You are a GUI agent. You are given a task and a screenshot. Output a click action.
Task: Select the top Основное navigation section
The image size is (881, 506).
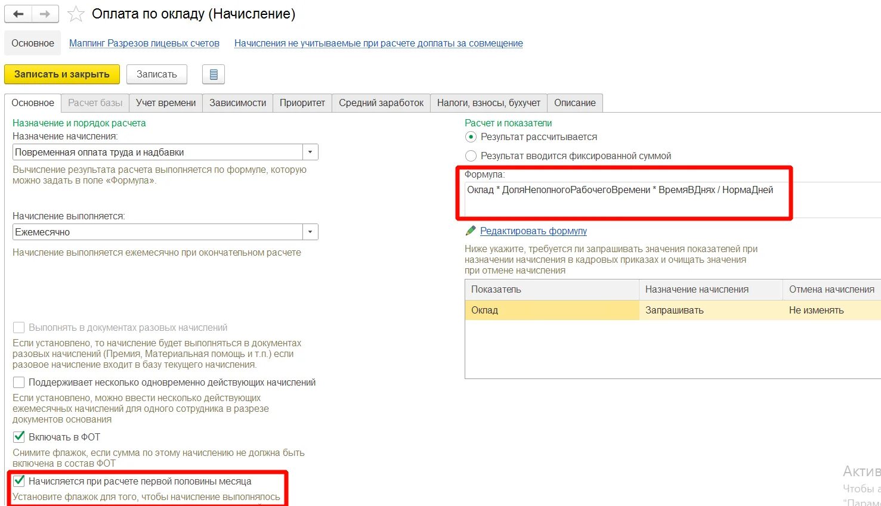coord(33,43)
